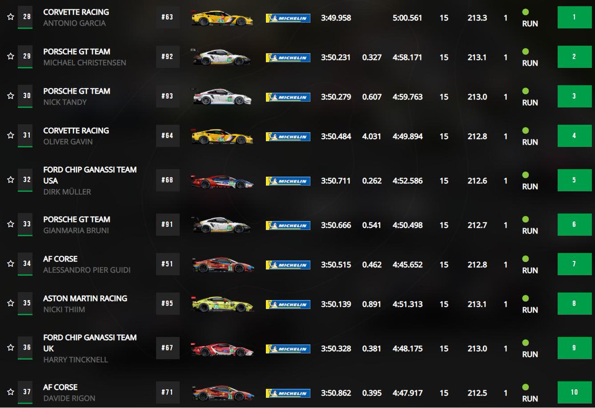Click the Michelin logo in Nicki Thiim's row

tap(288, 305)
